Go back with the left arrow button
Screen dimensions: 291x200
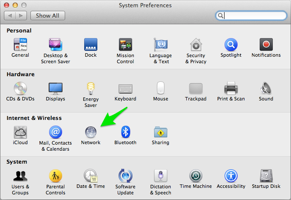(10, 16)
